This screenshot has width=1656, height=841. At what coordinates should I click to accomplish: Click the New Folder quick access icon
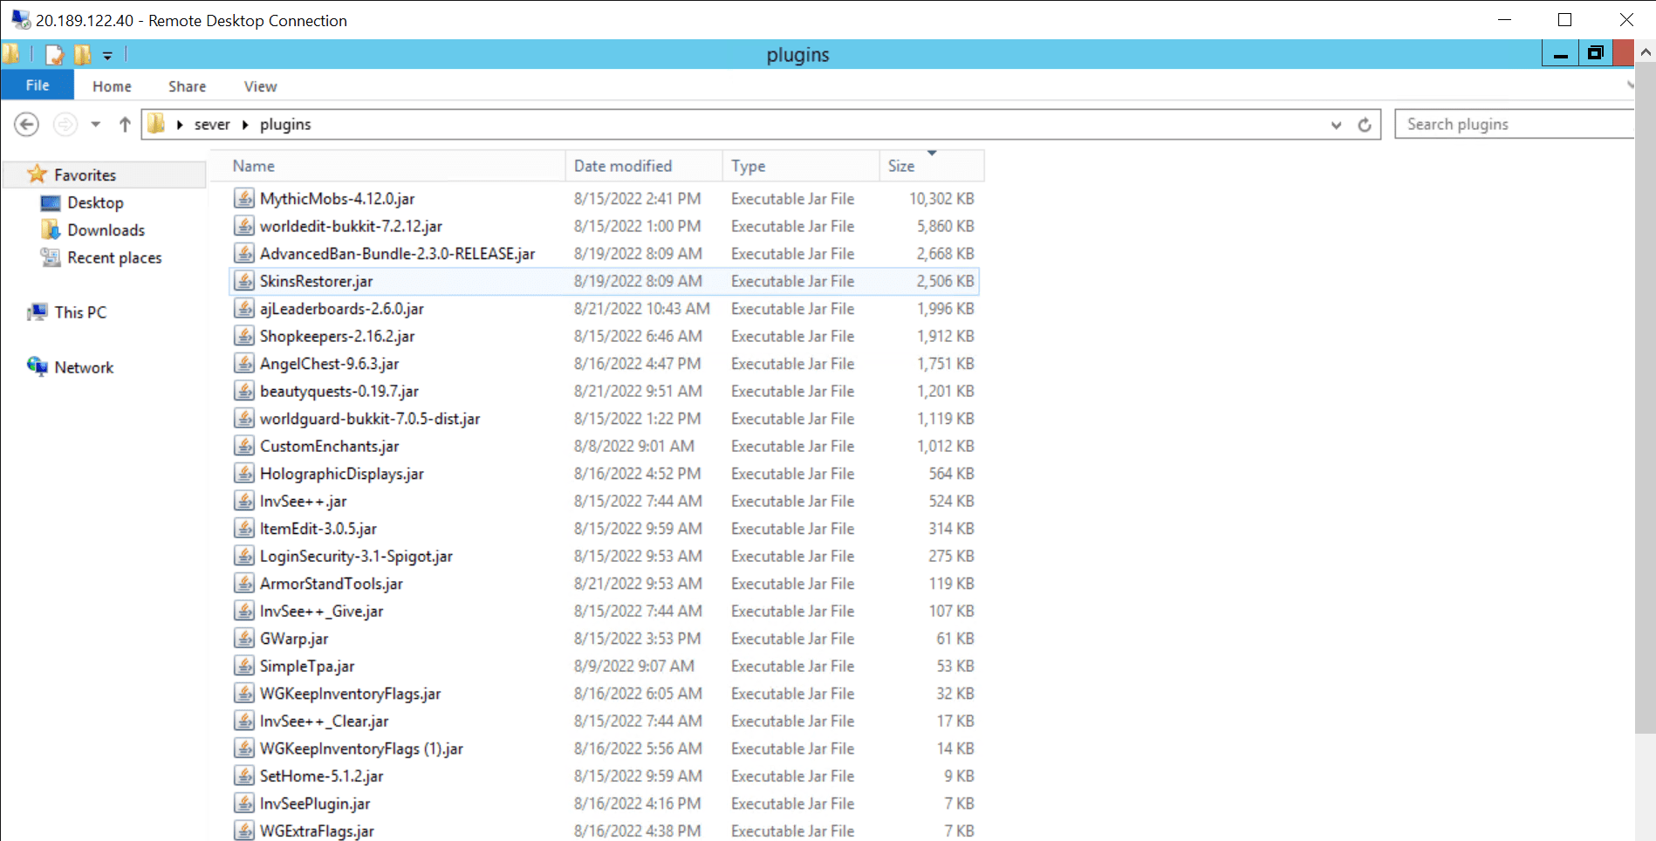click(x=83, y=55)
